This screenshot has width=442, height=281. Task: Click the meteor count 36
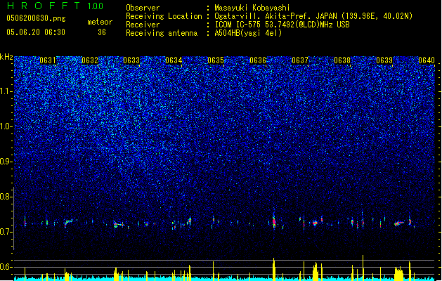click(x=102, y=32)
